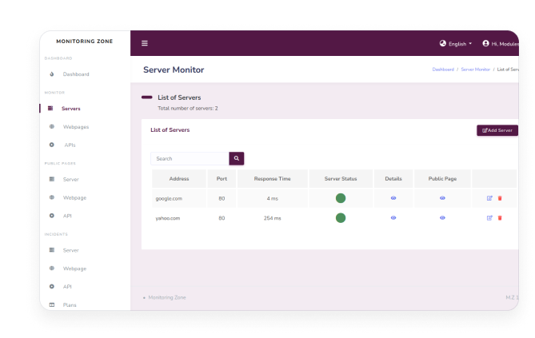Click the globe icon beside English

(x=443, y=43)
